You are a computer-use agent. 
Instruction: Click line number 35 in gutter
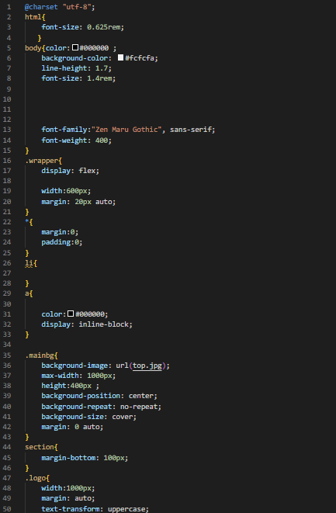(x=7, y=355)
